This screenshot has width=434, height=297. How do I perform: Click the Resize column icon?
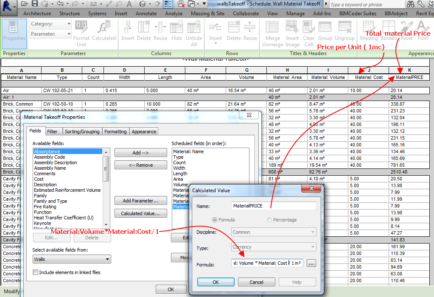[160, 27]
